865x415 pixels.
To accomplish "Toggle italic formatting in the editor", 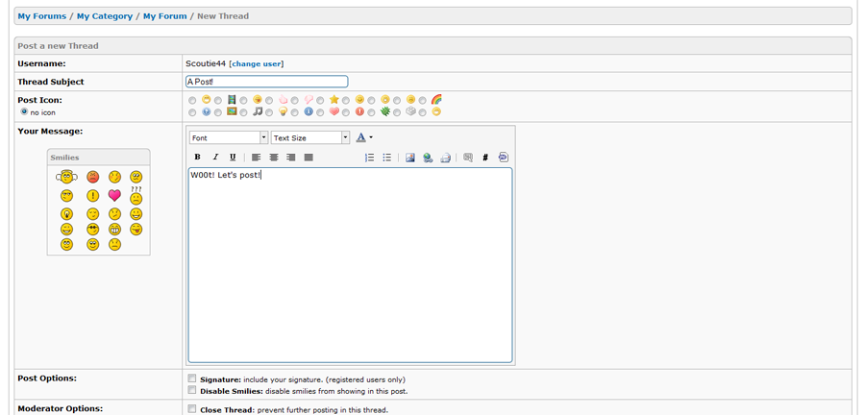I will pyautogui.click(x=215, y=158).
